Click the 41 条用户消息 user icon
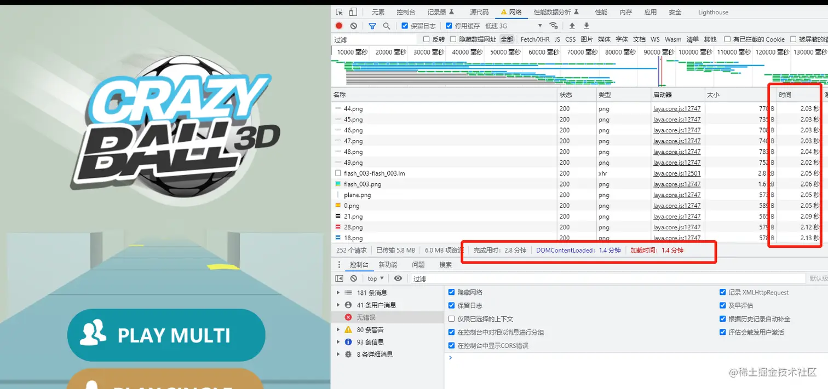Screen dimensions: 828x389 [348, 305]
